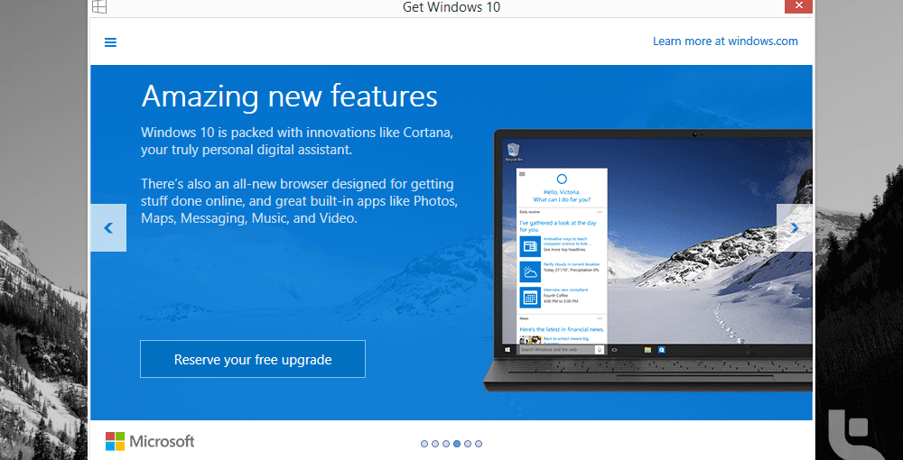Select the fourth highlighted page dot
The width and height of the screenshot is (903, 460).
pyautogui.click(x=457, y=444)
